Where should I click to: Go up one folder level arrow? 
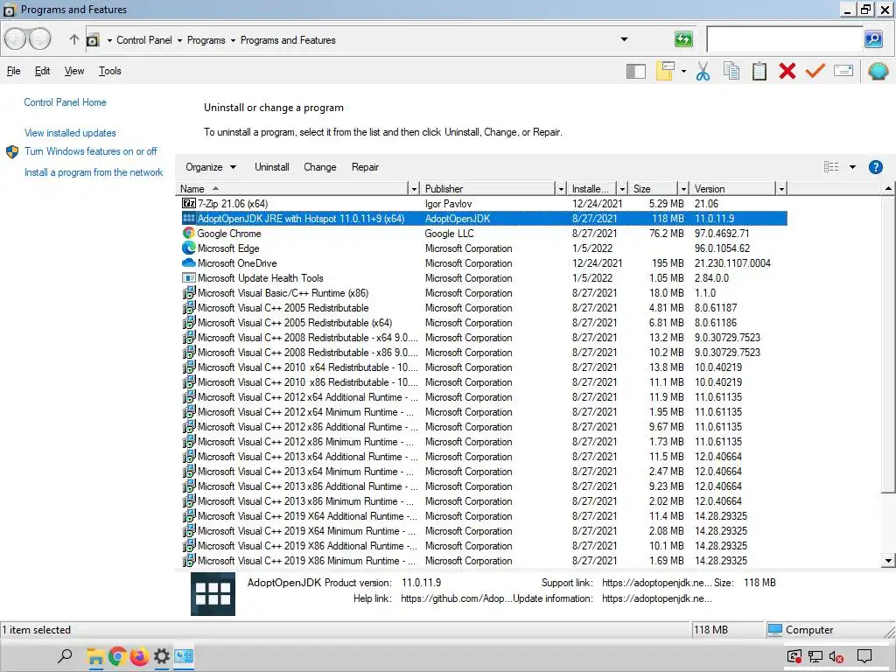point(73,39)
